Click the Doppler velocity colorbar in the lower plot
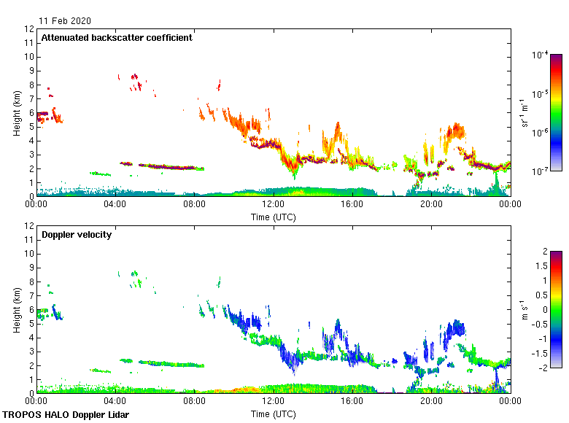The height and width of the screenshot is (423, 569). pos(556,309)
